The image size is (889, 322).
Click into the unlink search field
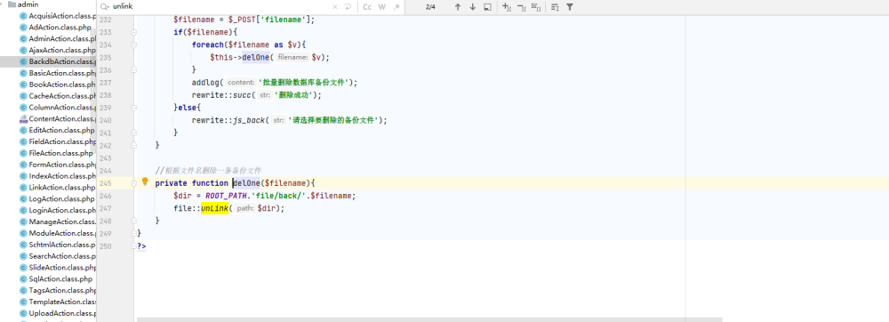tap(221, 7)
